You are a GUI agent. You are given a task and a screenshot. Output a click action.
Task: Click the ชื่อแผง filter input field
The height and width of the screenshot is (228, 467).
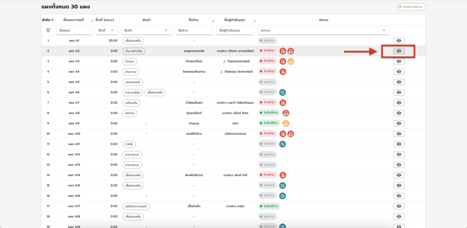pos(73,30)
